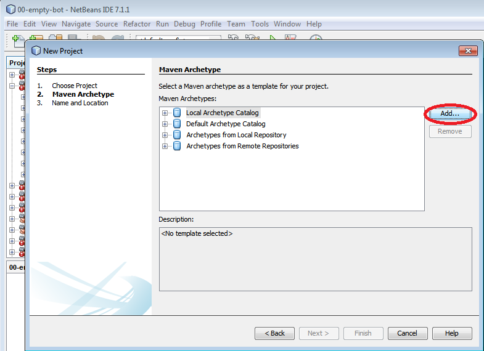Open the Run menu

tap(162, 24)
